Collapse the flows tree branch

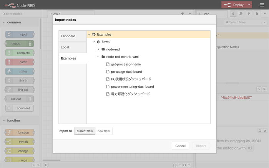[94, 42]
